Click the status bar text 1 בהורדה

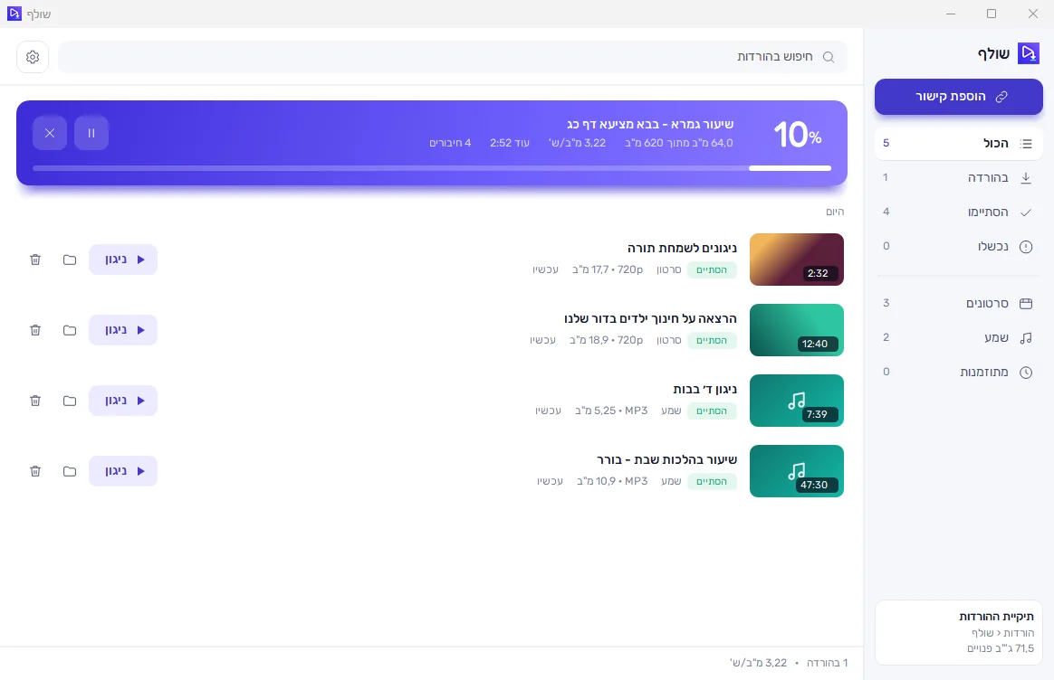[827, 663]
